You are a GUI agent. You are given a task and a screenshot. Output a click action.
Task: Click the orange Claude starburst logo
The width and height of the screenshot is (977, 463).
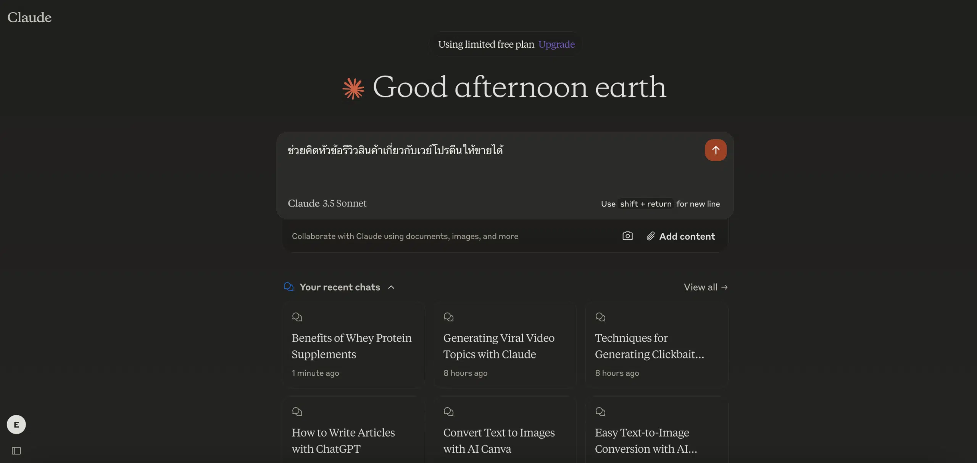353,88
